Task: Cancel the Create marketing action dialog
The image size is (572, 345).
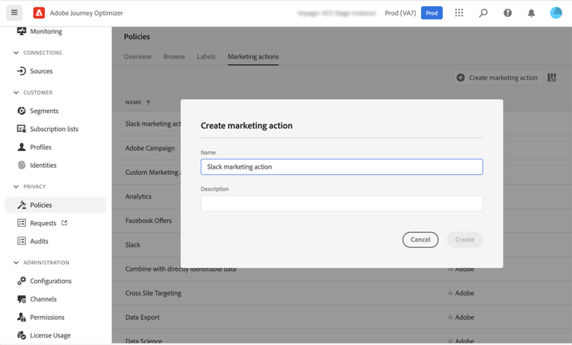Action: 420,240
